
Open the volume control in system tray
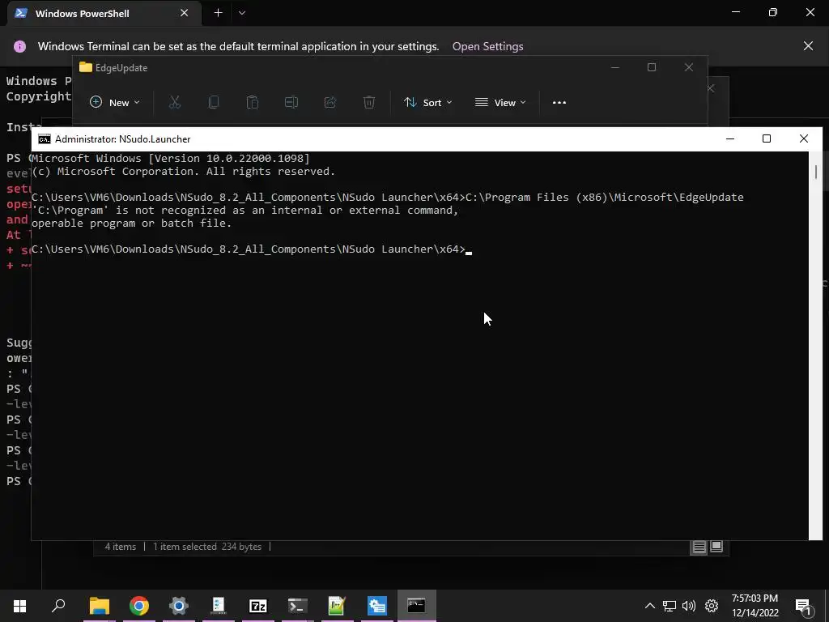click(x=689, y=606)
